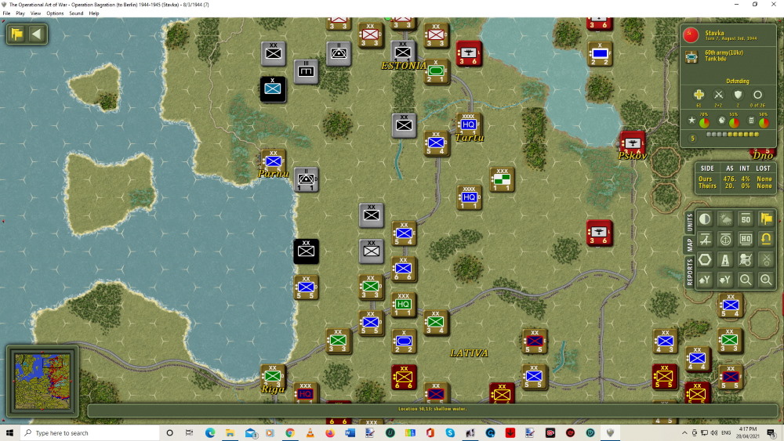Click the artillery cannon button

click(x=746, y=260)
